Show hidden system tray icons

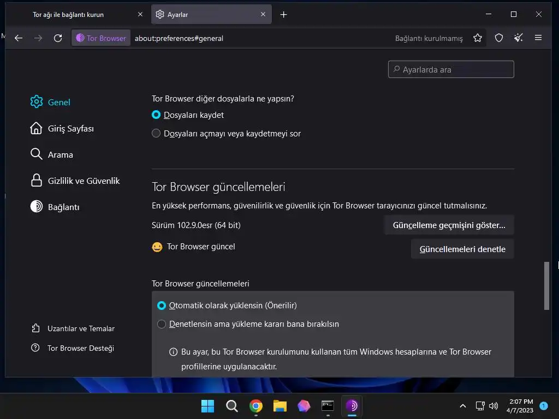tap(463, 406)
